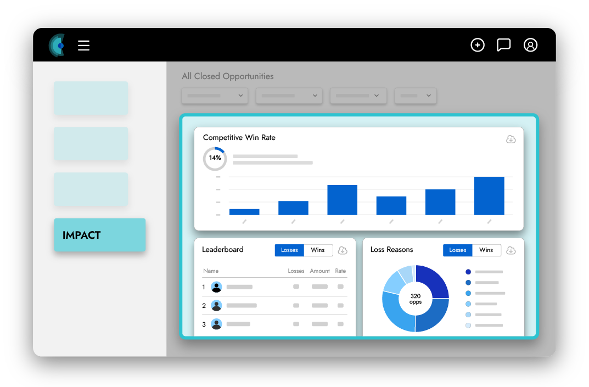Select Losses in Leaderboard toggle
The image size is (589, 387).
click(289, 250)
